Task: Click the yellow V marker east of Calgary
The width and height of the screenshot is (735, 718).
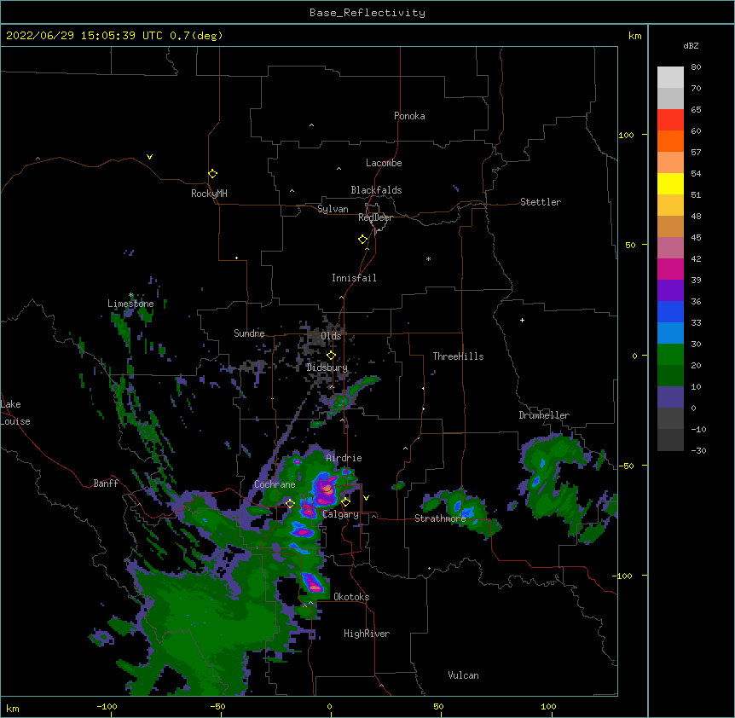Action: tap(366, 498)
